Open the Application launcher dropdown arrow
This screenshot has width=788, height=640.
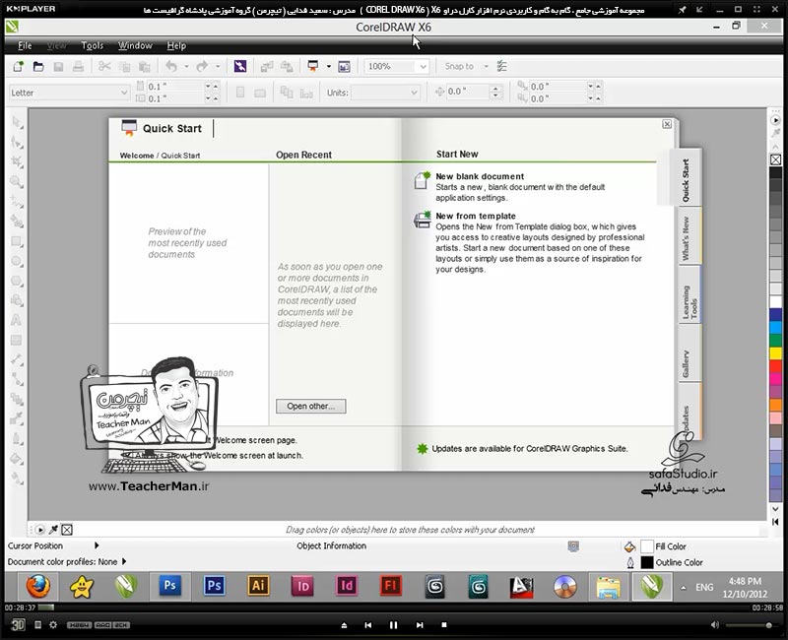click(x=329, y=66)
